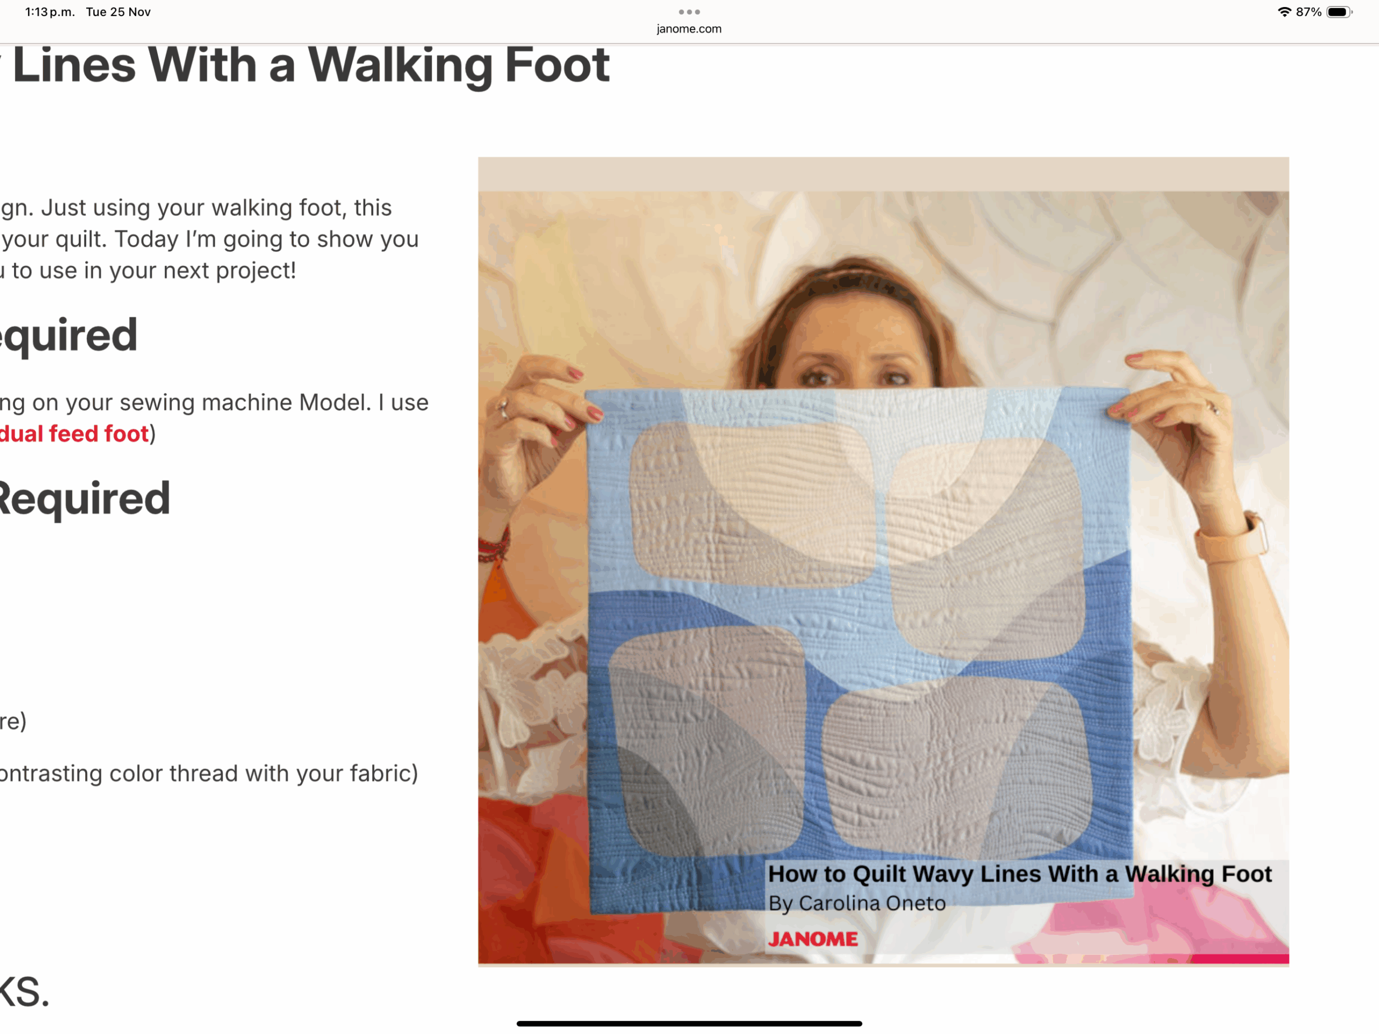The width and height of the screenshot is (1379, 1034).
Task: Click the beige band above the image
Action: 883,174
